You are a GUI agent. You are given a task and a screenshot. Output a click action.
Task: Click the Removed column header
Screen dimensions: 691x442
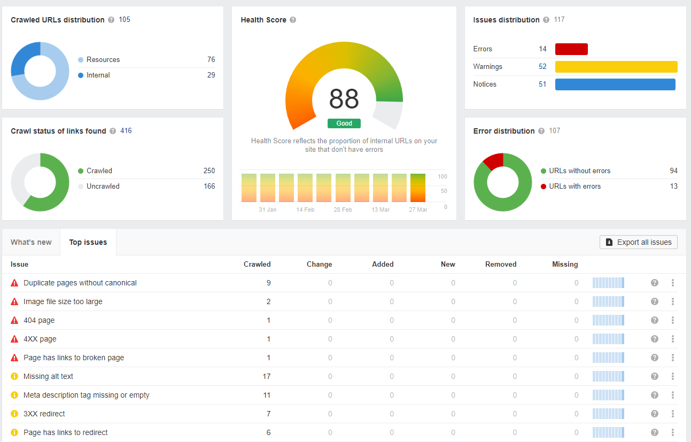tap(501, 264)
